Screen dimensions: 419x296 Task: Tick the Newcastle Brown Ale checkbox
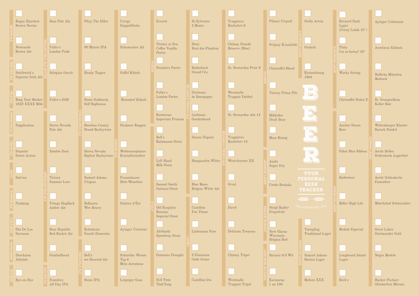click(19, 40)
